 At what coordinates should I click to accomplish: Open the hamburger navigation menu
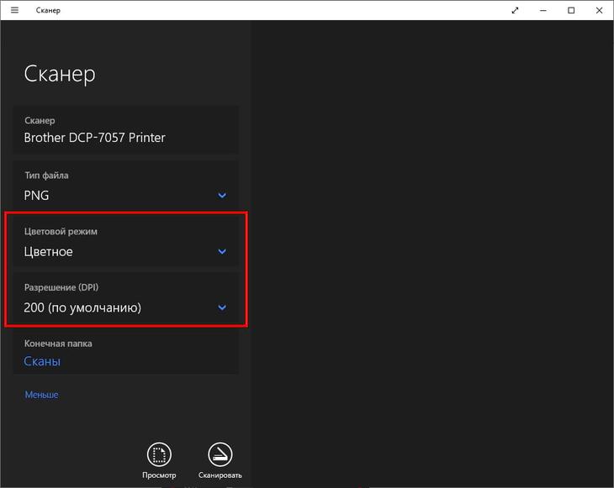pyautogui.click(x=14, y=10)
